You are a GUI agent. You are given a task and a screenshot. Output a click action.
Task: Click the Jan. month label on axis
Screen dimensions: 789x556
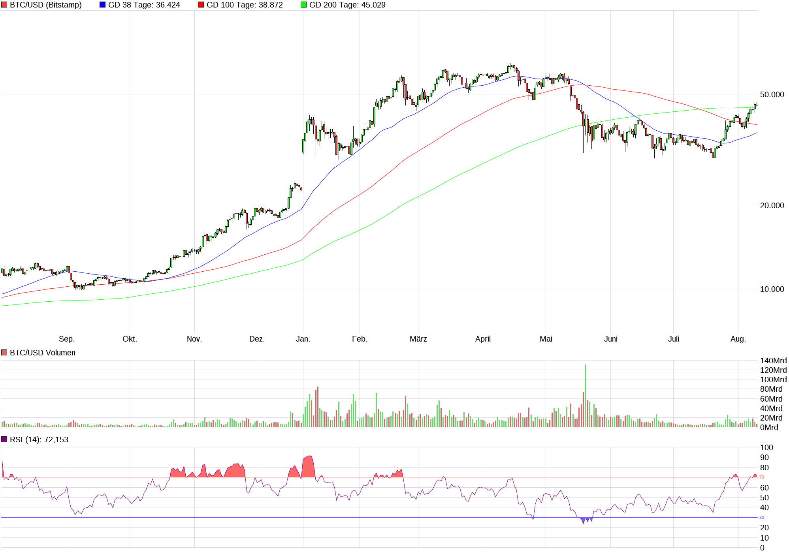click(x=303, y=339)
